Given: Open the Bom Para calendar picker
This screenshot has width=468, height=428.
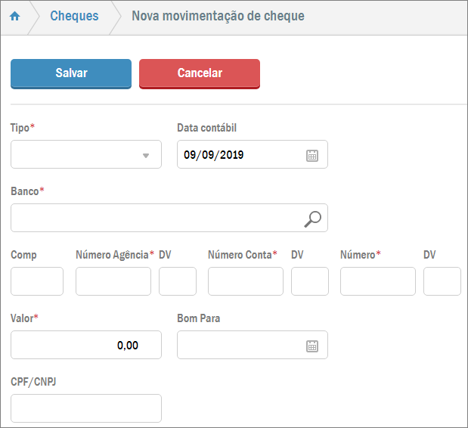Looking at the screenshot, I should coord(312,346).
